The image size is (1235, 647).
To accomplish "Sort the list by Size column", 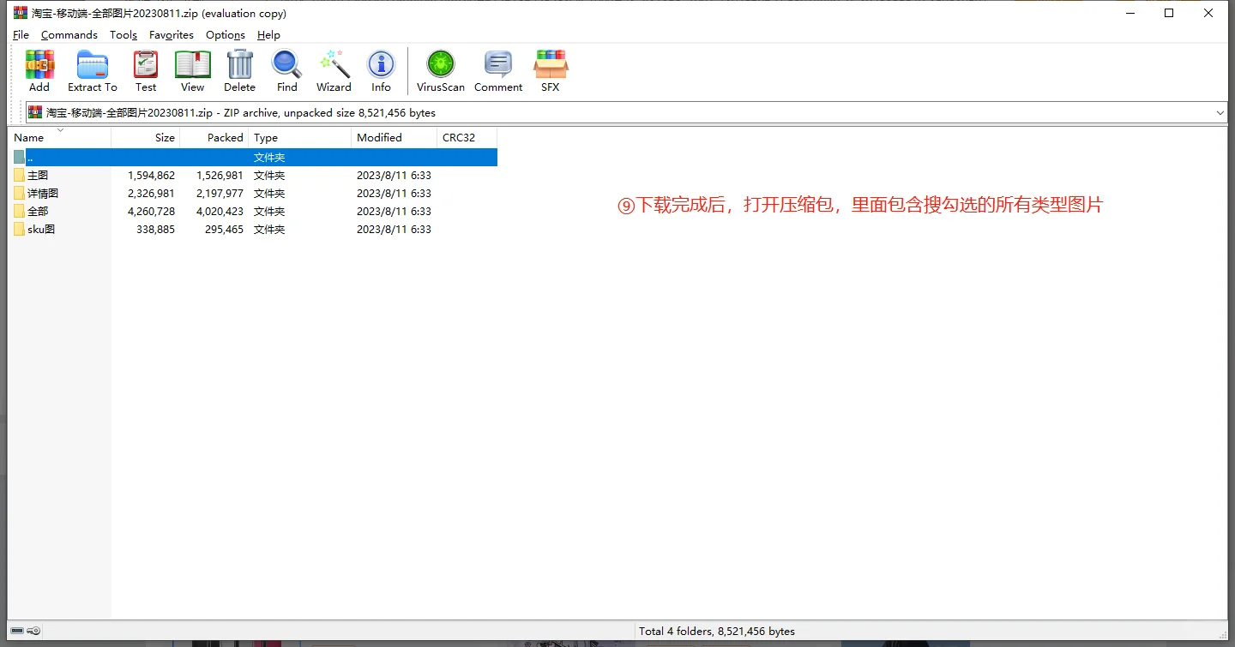I will click(146, 137).
